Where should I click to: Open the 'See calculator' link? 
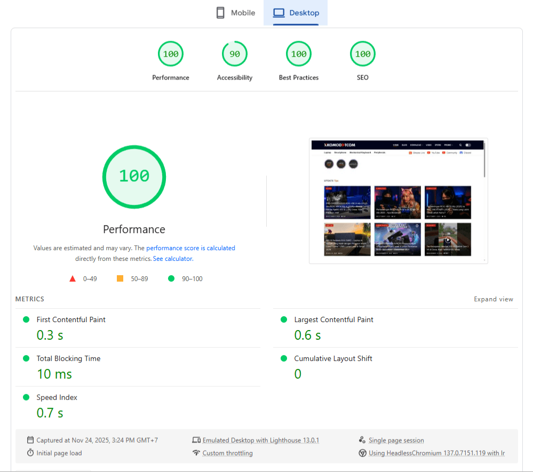[x=172, y=259]
